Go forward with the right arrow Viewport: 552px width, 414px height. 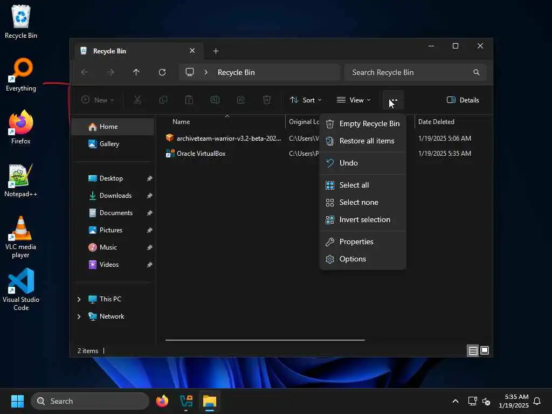[111, 72]
